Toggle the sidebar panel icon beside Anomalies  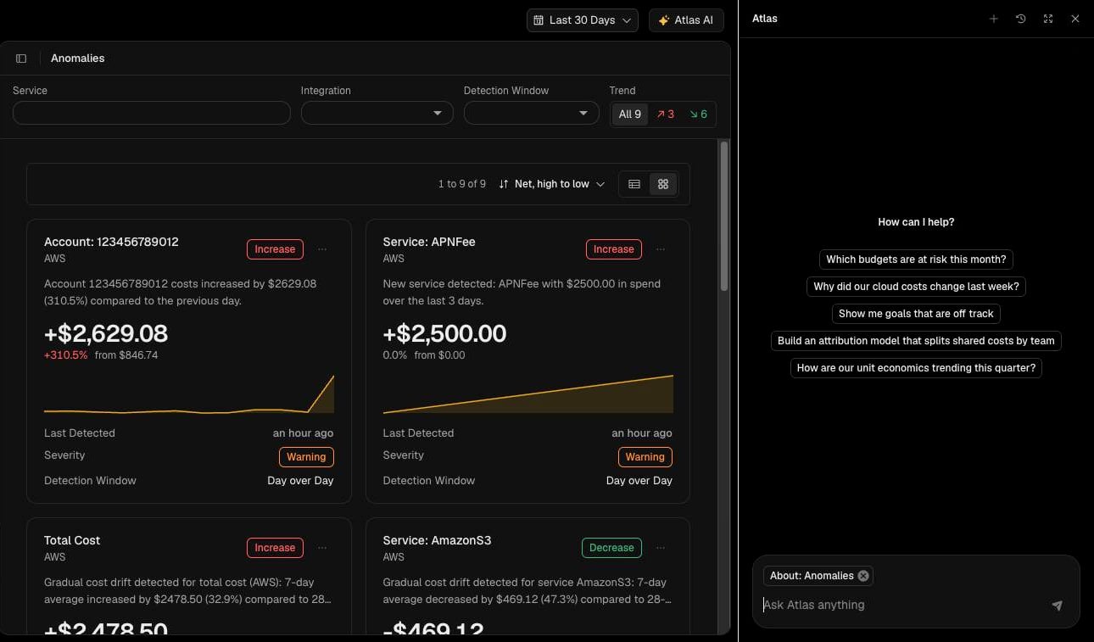click(x=21, y=59)
